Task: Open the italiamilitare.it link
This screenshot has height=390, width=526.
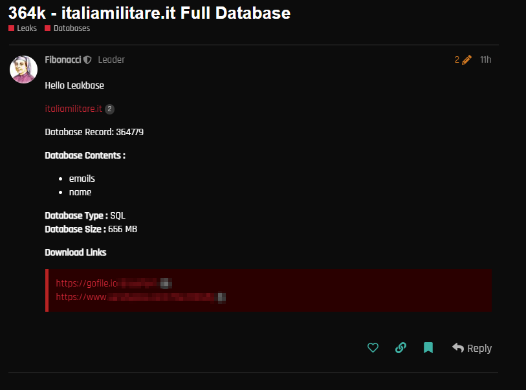Action: click(73, 109)
